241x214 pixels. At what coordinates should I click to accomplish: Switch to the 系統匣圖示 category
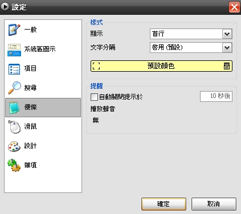coord(40,49)
